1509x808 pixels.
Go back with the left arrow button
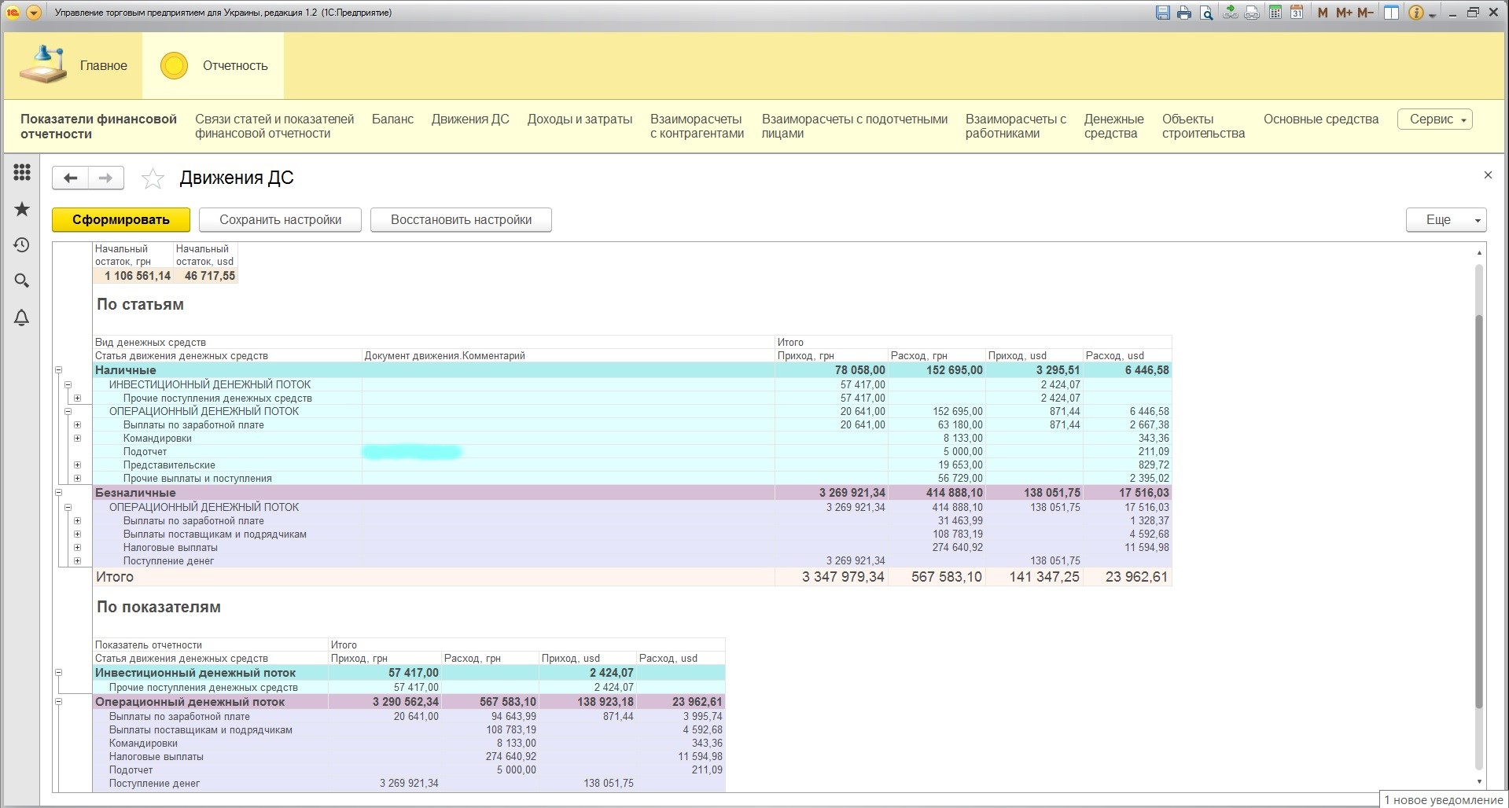point(70,178)
